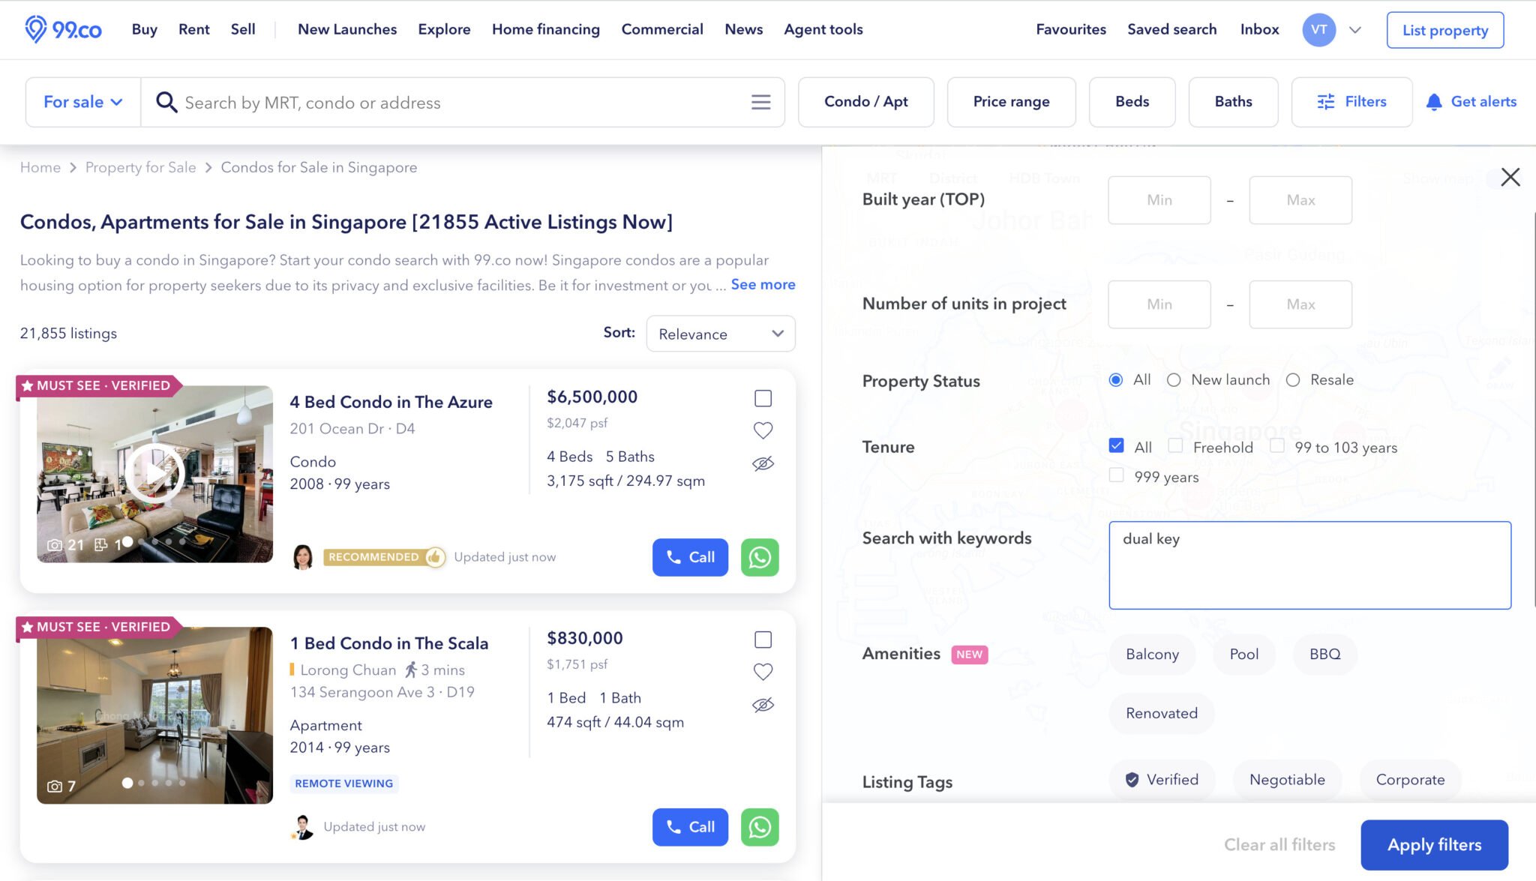Open the search bar hamburger menu icon

(760, 102)
